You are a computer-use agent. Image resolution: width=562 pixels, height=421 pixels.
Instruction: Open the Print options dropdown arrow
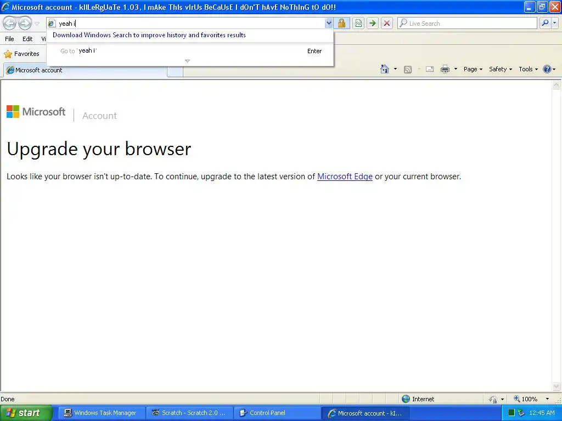click(x=456, y=69)
